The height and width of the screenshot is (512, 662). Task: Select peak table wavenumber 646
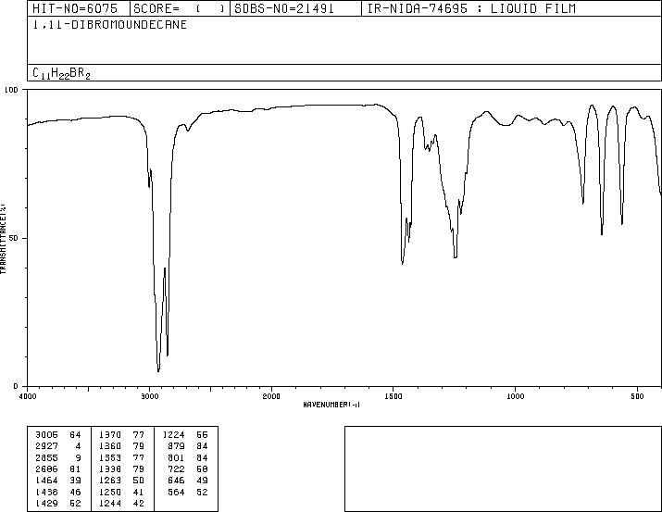(x=176, y=481)
